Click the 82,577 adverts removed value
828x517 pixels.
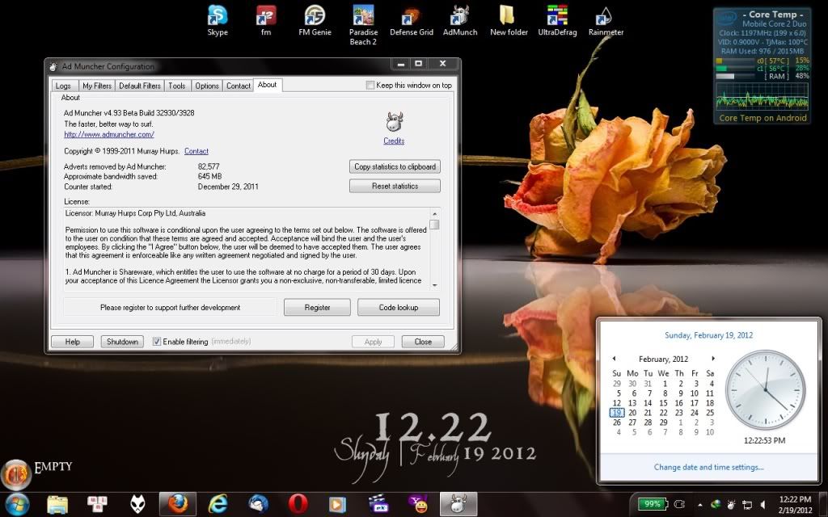coord(209,166)
